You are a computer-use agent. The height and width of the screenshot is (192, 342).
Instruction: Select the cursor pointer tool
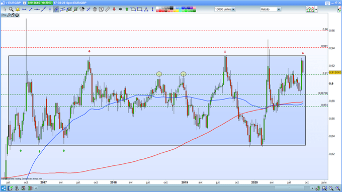click(5, 10)
